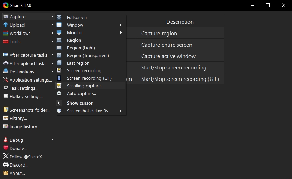Expand the After capture tasks arrow
Image resolution: width=292 pixels, height=179 pixels.
[x=52, y=55]
